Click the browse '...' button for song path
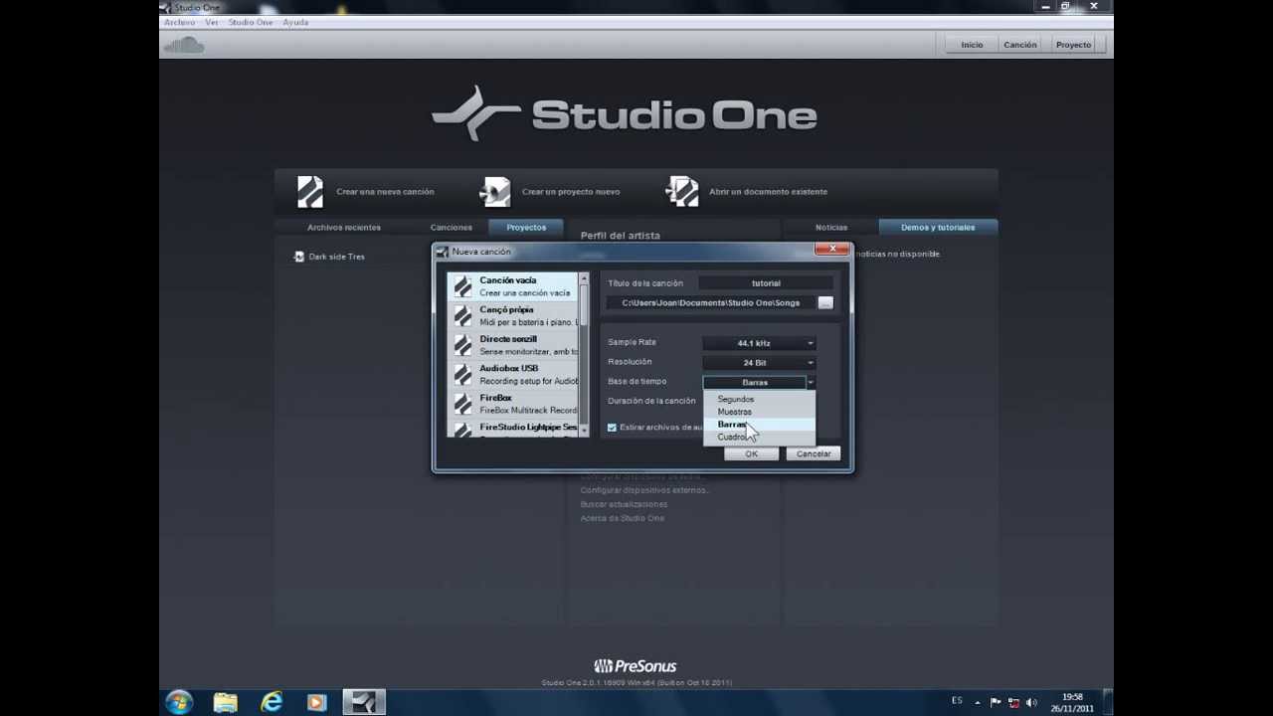This screenshot has height=716, width=1273. (825, 303)
